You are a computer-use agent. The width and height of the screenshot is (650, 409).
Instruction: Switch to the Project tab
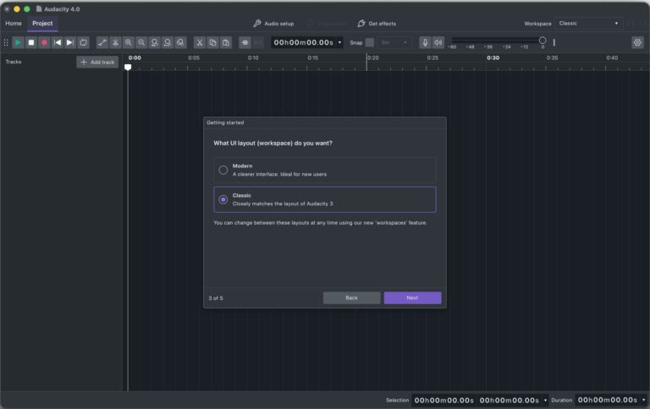[42, 24]
